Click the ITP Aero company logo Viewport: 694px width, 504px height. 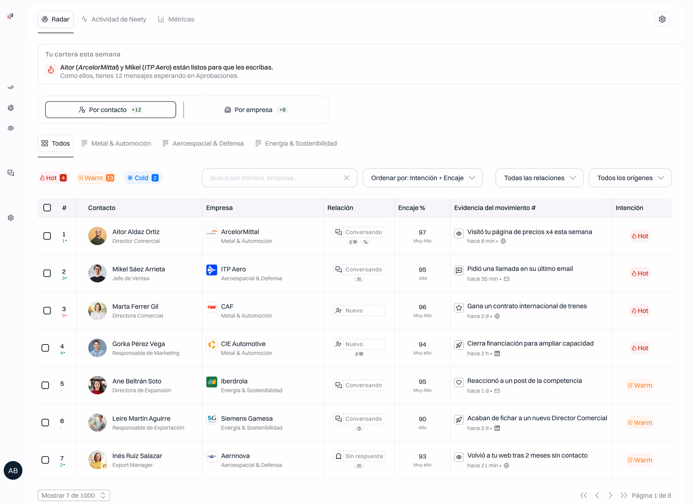(x=211, y=270)
